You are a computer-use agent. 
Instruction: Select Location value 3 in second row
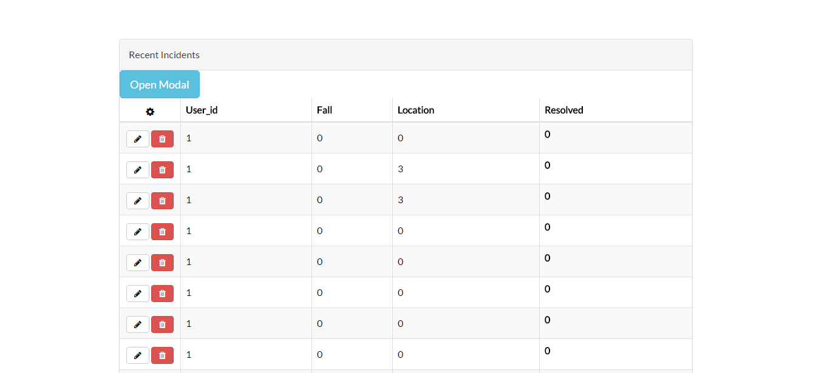pos(400,169)
